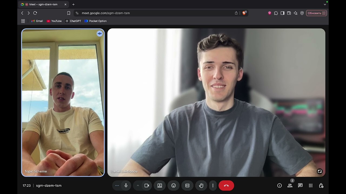Turn off the camera
The width and height of the screenshot is (346, 194).
coord(147,185)
